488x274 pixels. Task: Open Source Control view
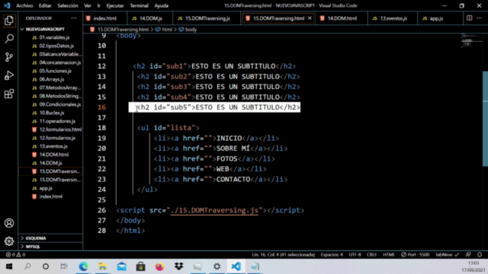pos(9,57)
